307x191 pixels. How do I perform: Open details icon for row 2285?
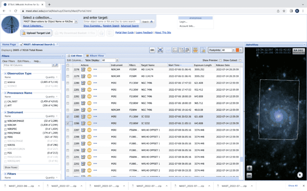pos(83,117)
